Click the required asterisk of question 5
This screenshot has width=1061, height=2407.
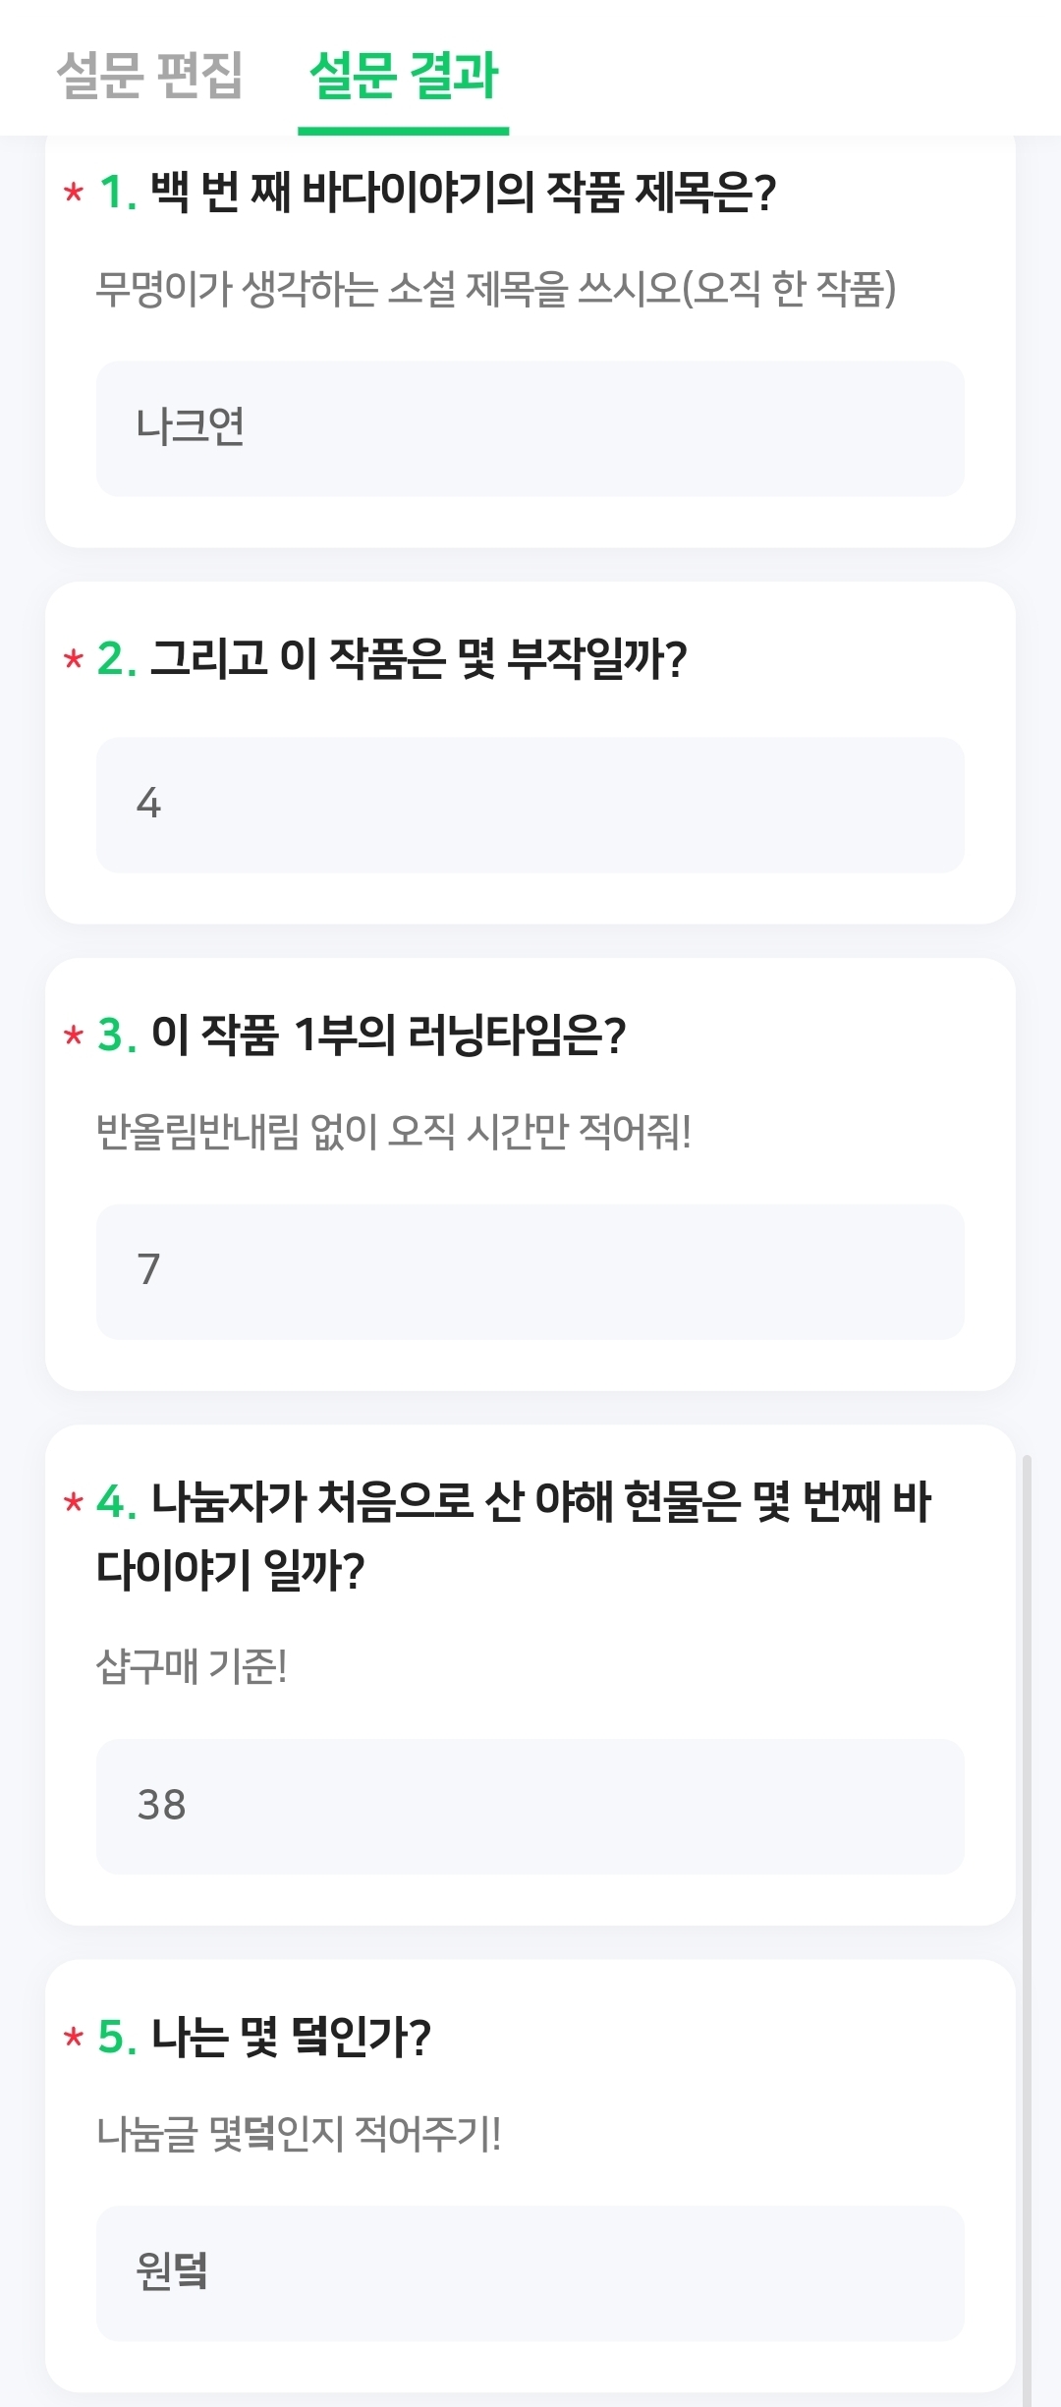74,2038
